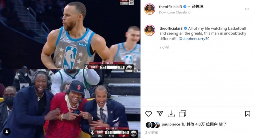Open theofficialai3 header profile picture
The width and height of the screenshot is (254, 138).
[x=150, y=9]
